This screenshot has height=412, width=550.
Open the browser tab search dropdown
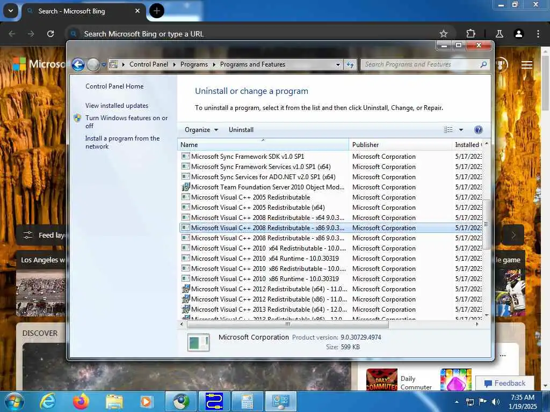11,11
